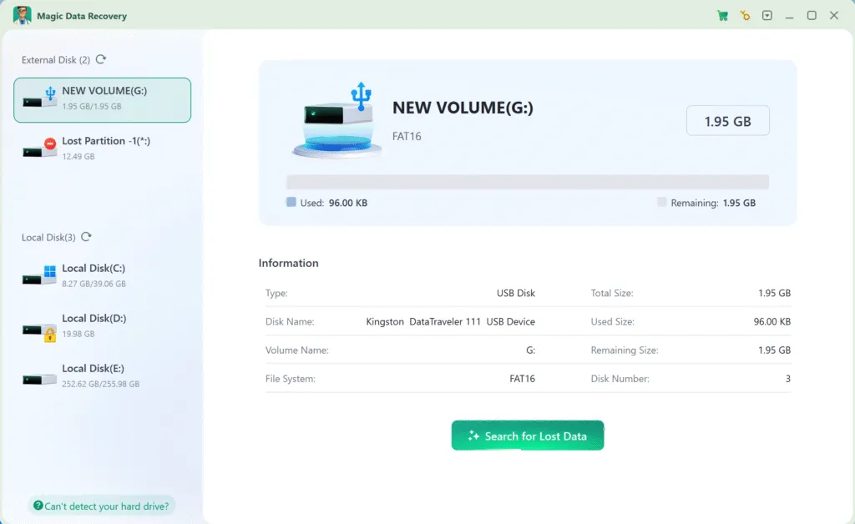Click the green question mark help icon

(38, 506)
